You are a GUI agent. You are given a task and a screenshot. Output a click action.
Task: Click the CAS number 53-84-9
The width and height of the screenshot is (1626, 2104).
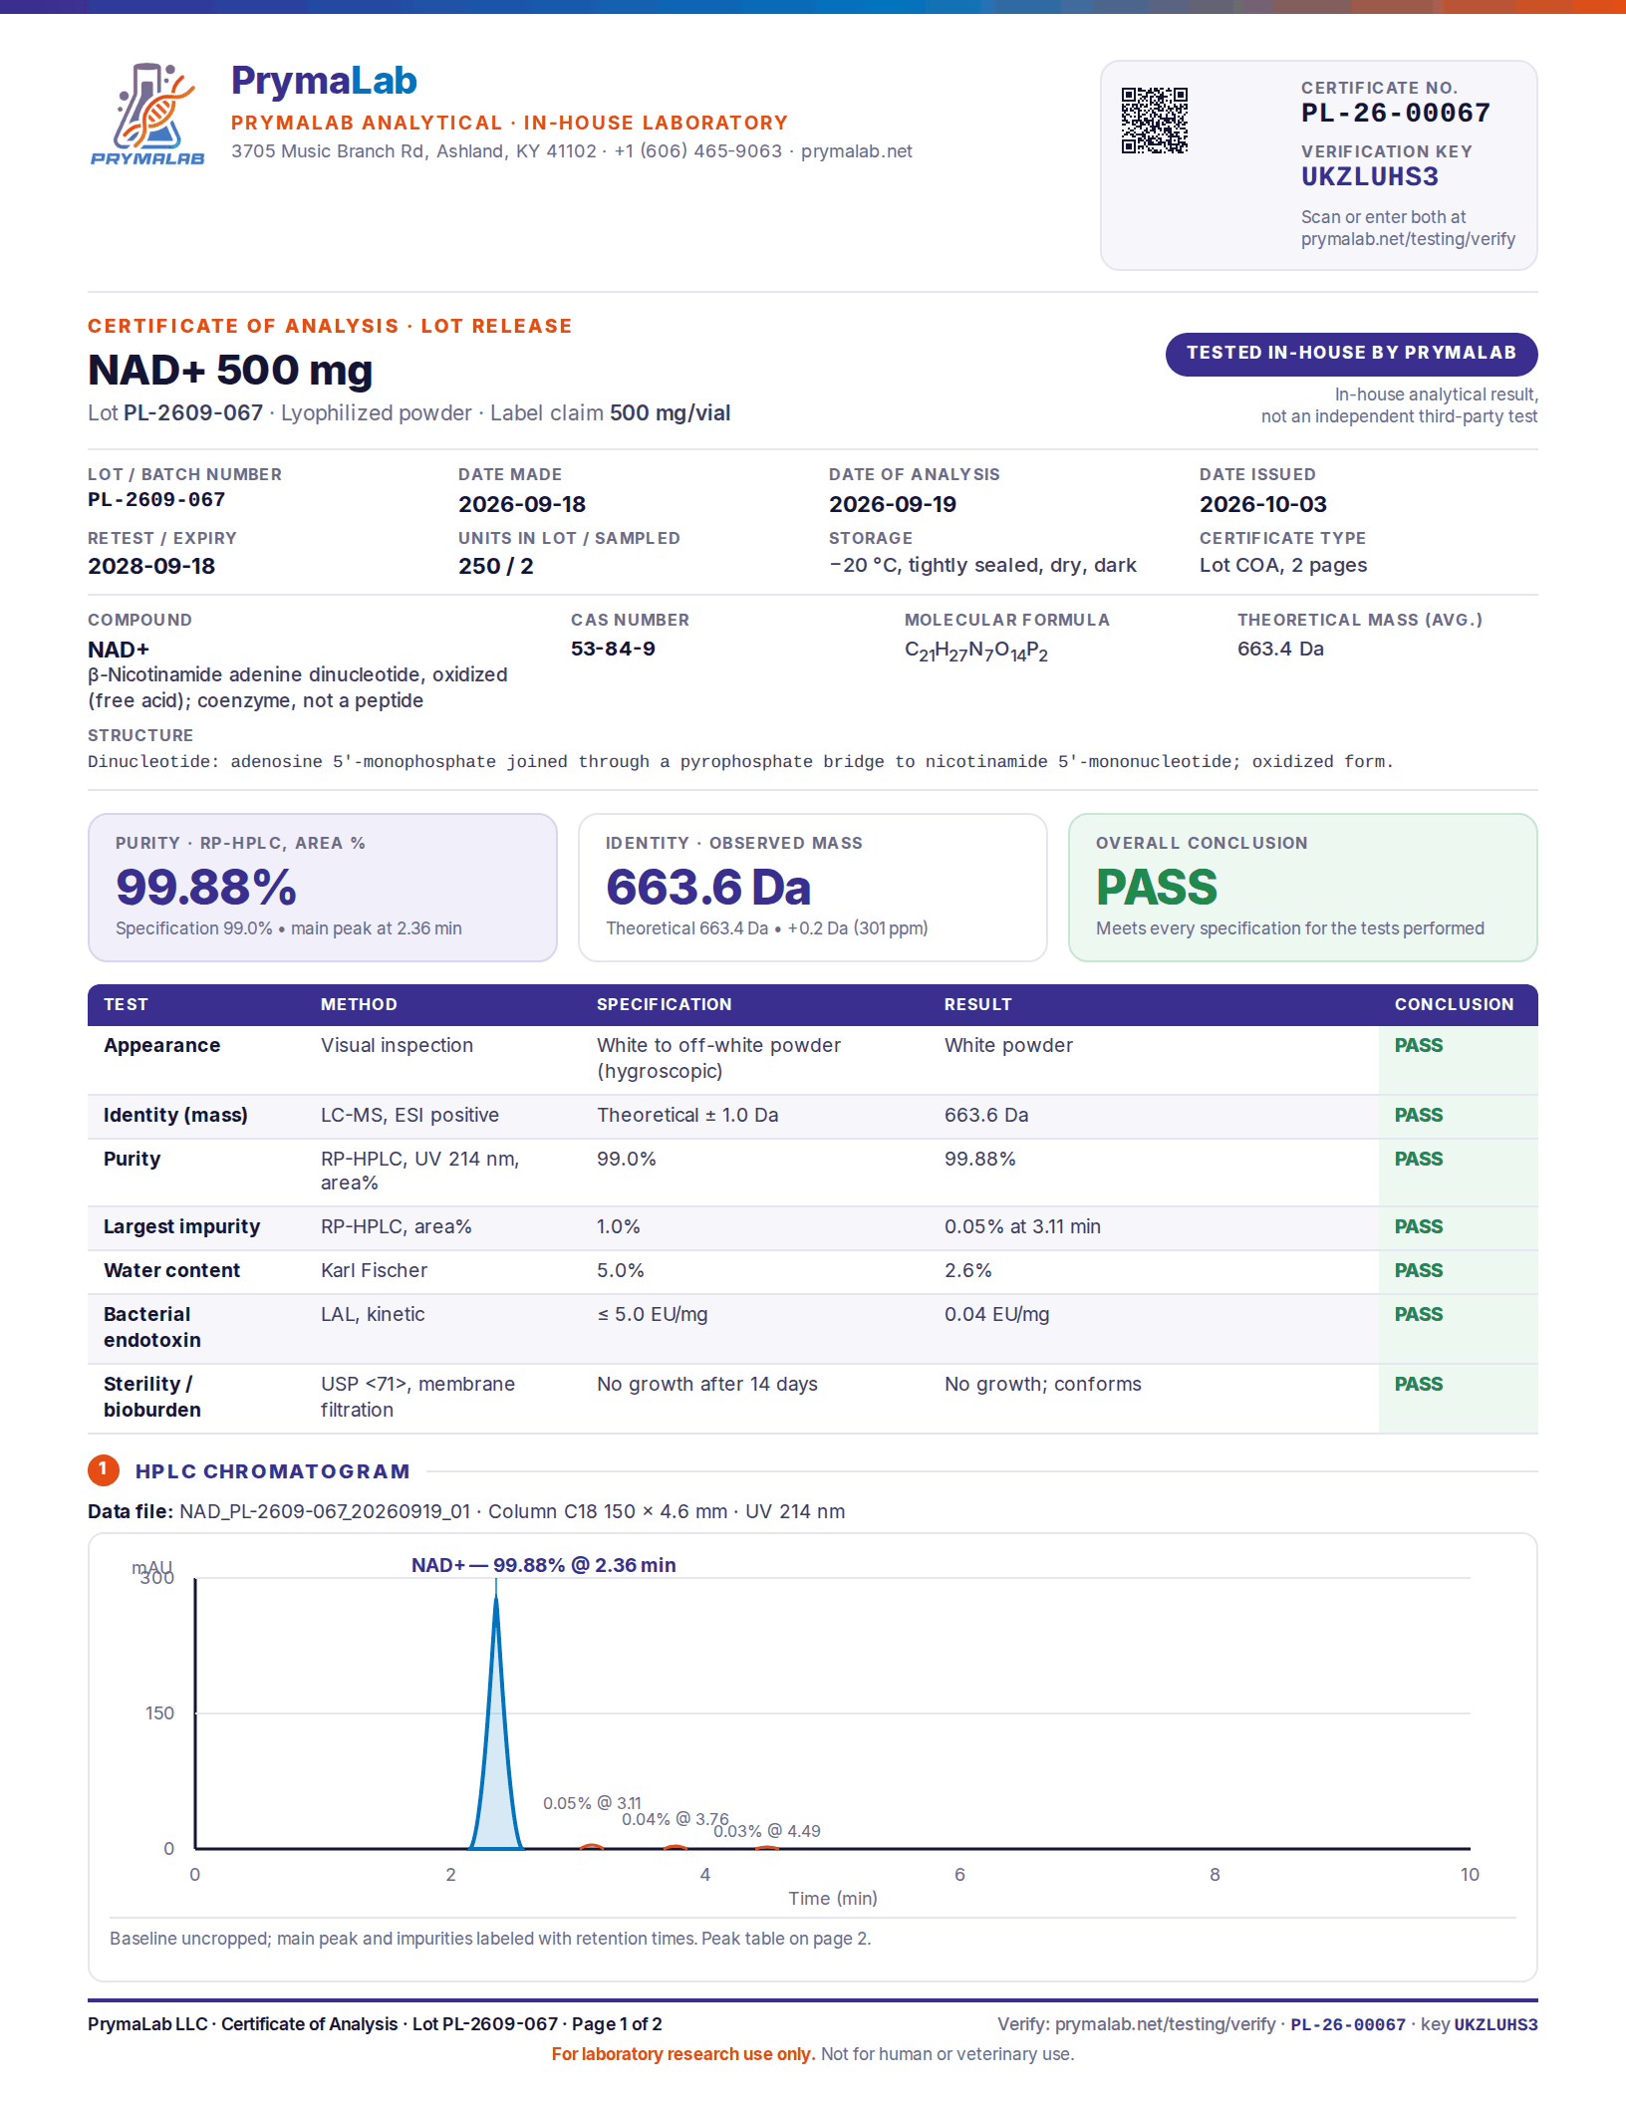point(613,649)
